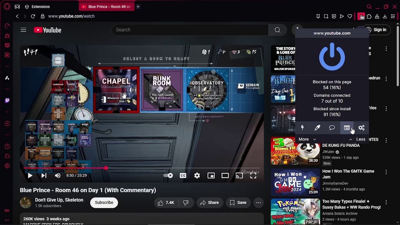The height and width of the screenshot is (225, 400).
Task: Open the How I Won GMTK thumbnail
Action: coord(295,182)
